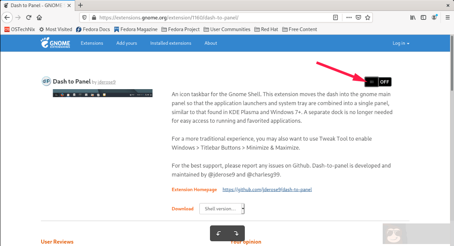
Task: Open Fedora Project bookmark folder
Action: tap(180, 29)
